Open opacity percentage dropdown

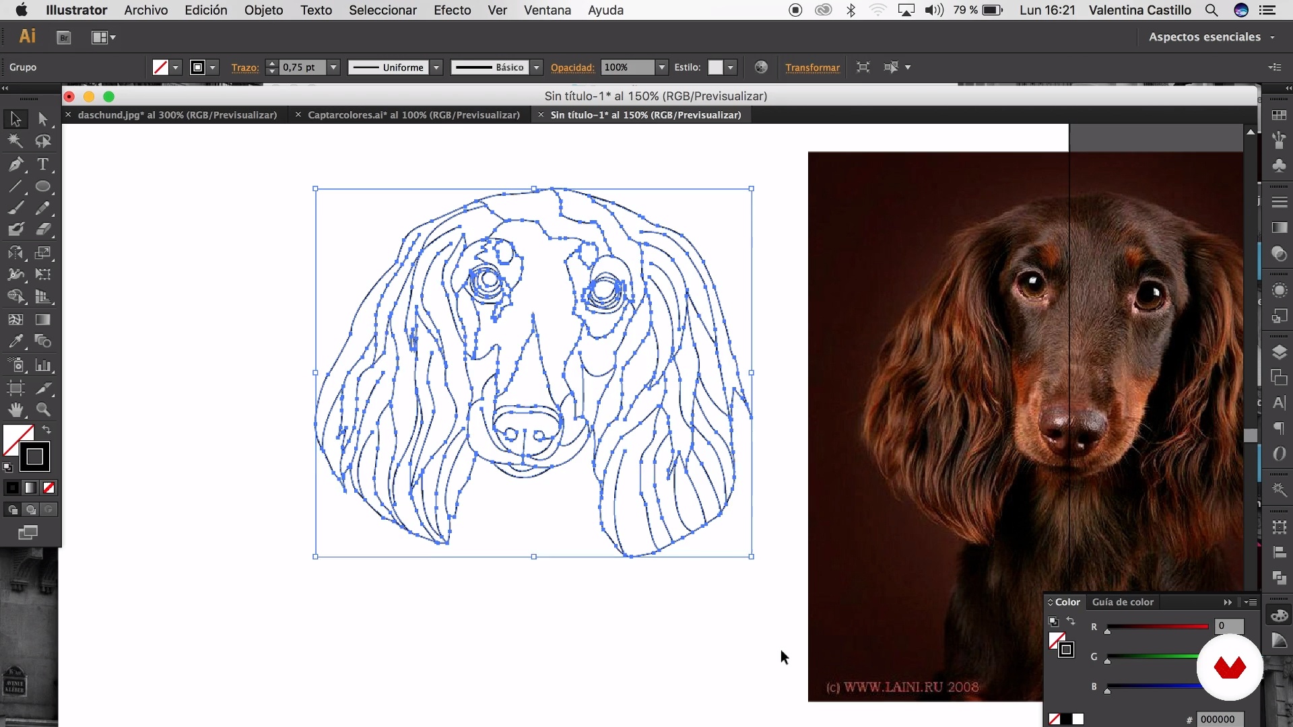coord(662,67)
